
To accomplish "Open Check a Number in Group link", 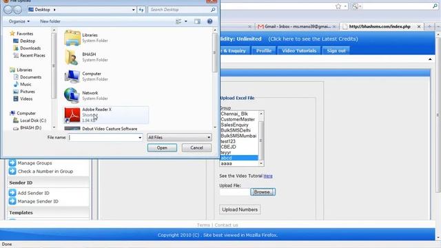I will coord(45,172).
